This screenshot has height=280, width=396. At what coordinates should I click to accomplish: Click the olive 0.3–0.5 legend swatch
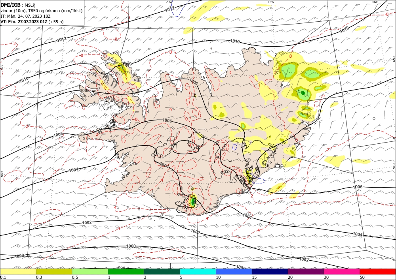[x=54, y=271]
